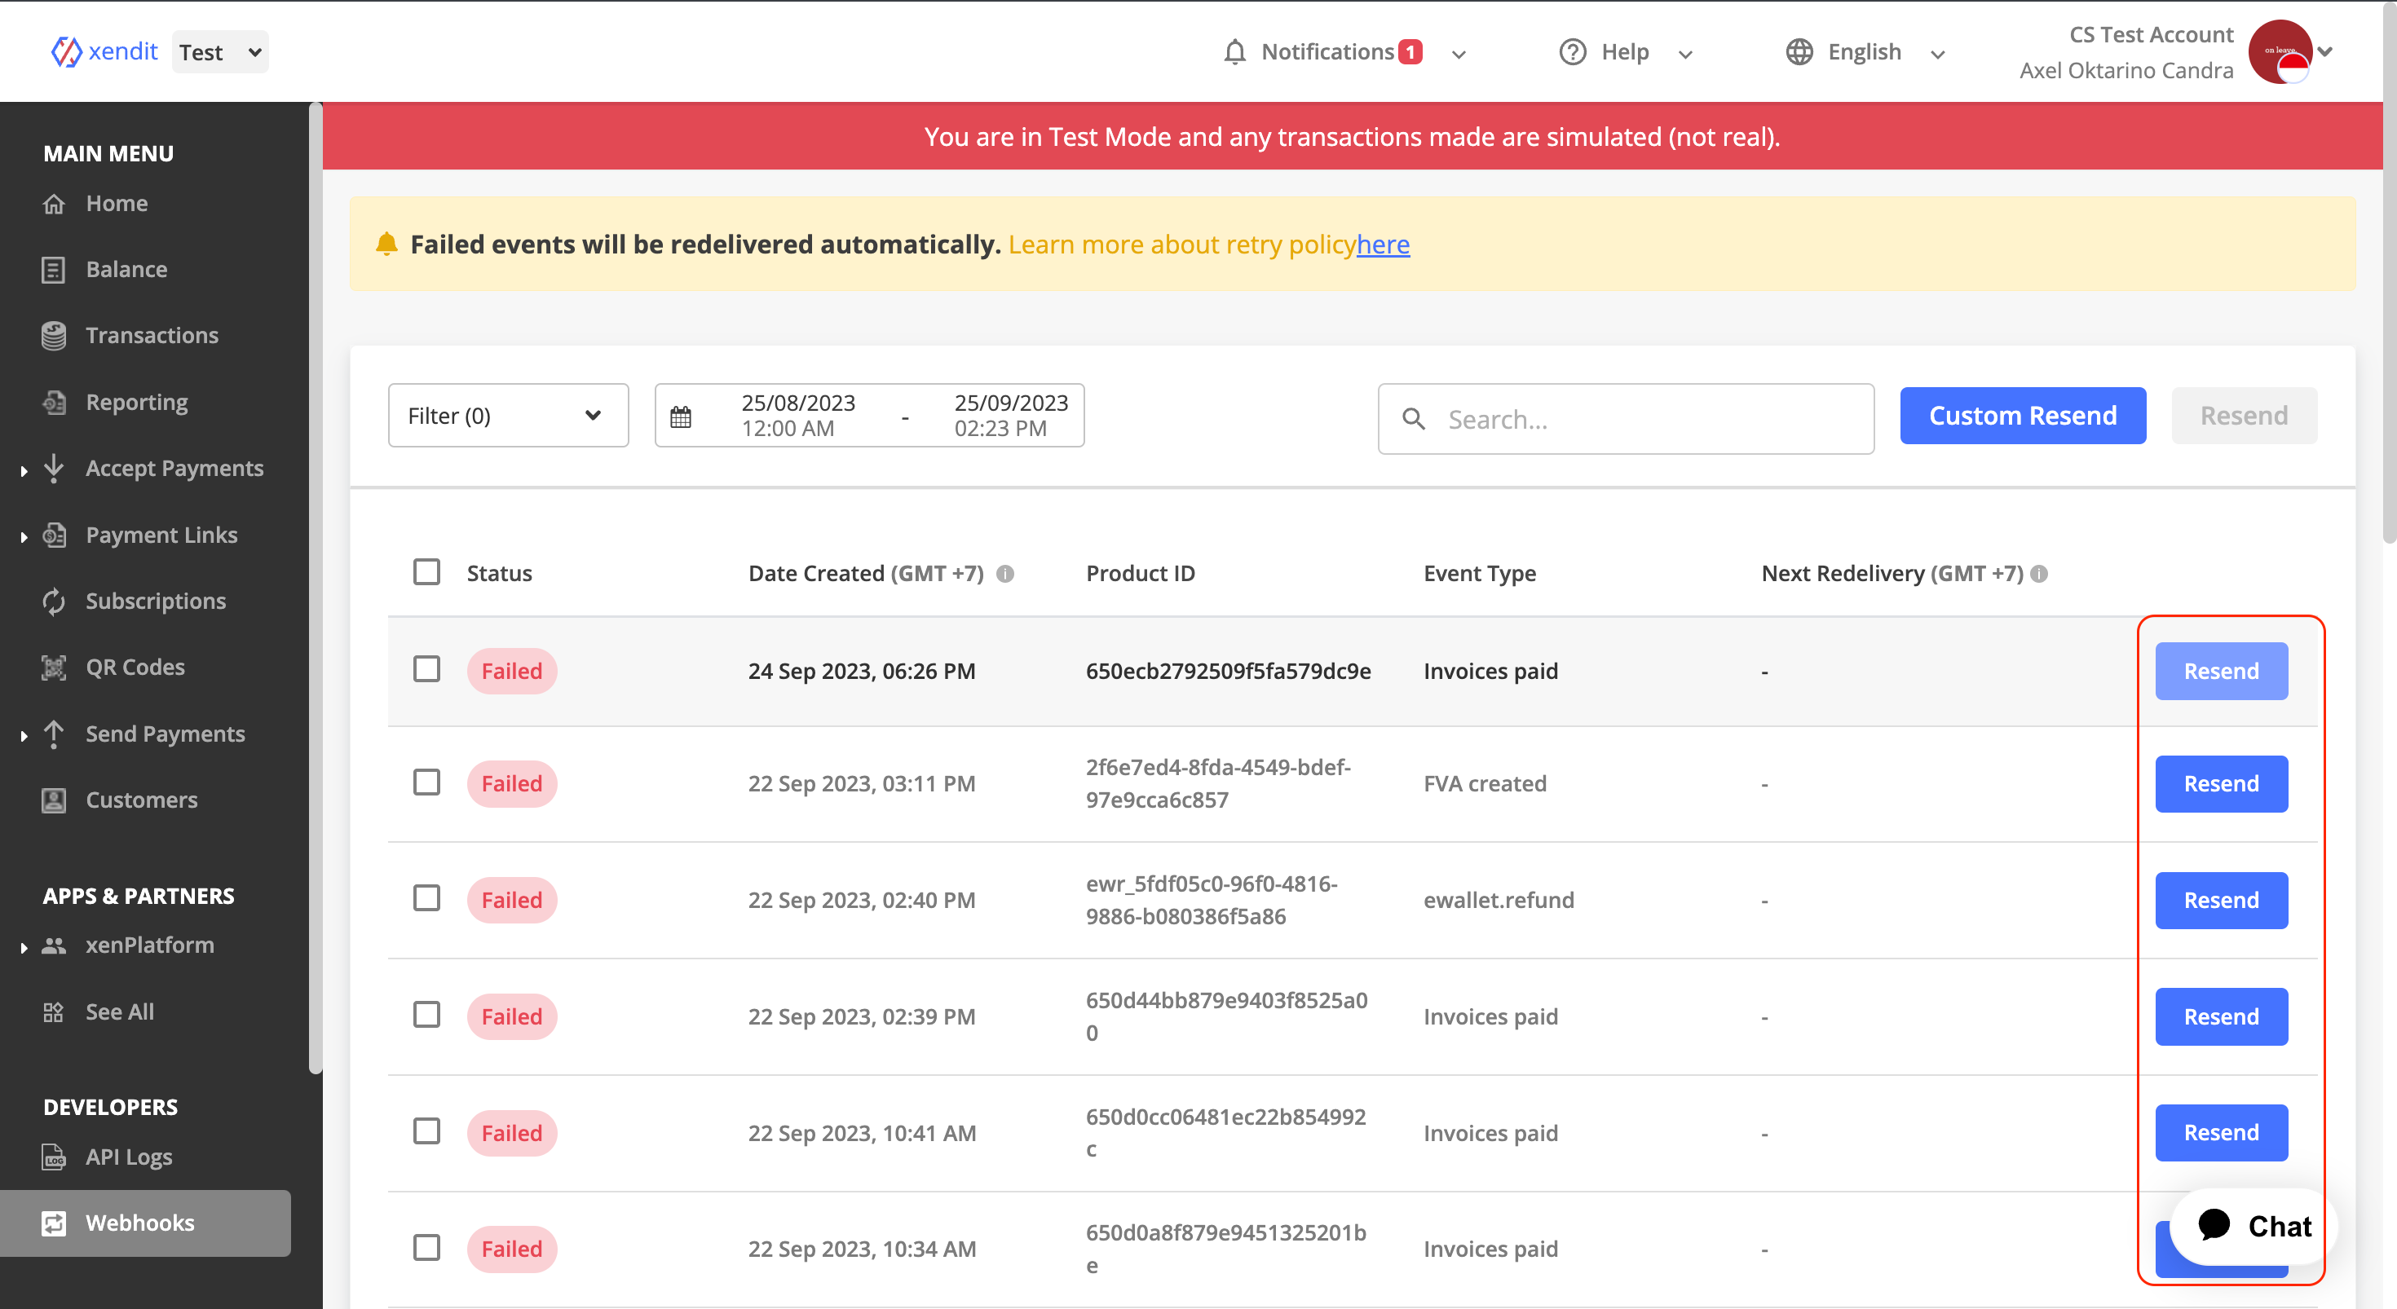This screenshot has height=1309, width=2397.
Task: Check the select-all checkbox in table header
Action: point(426,571)
